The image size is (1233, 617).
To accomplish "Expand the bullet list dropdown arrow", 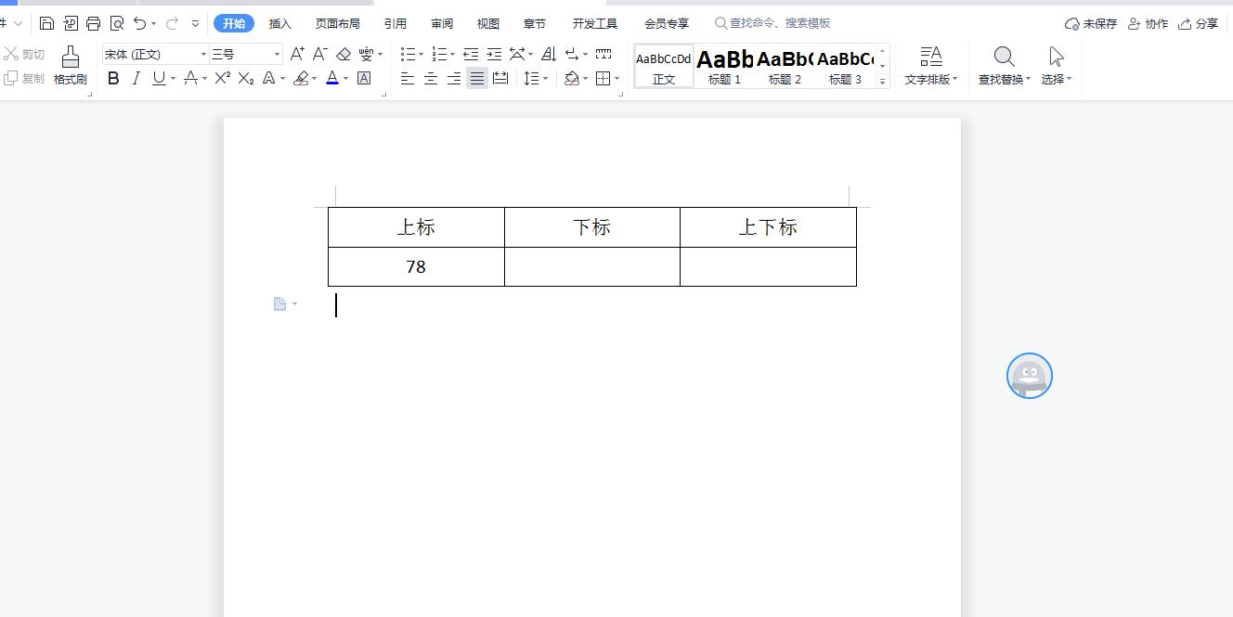I will (x=421, y=55).
